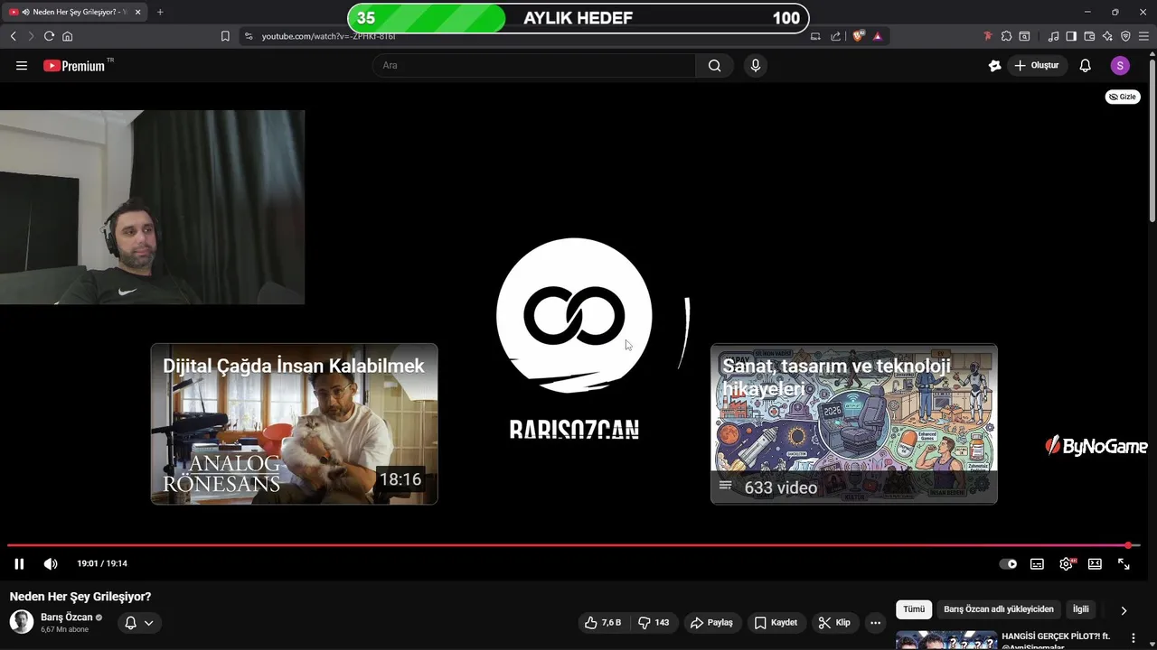Click the address bar URL
1157x650 pixels.
[328, 36]
